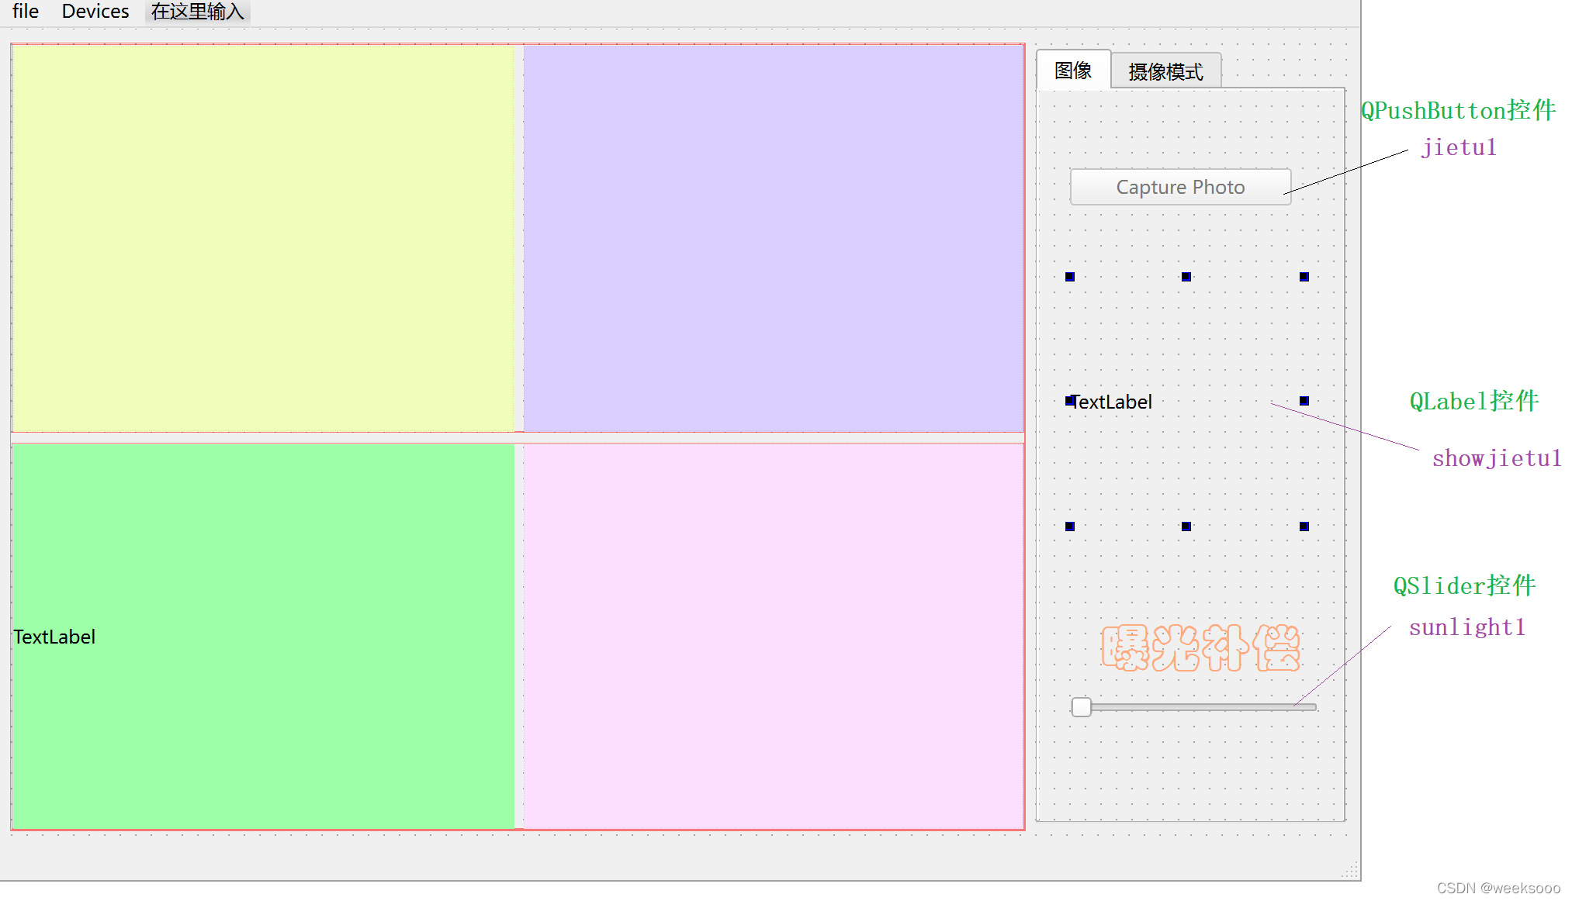Select the 曝光补偿 outlined label
Viewport: 1572px width, 901px height.
pyautogui.click(x=1200, y=647)
